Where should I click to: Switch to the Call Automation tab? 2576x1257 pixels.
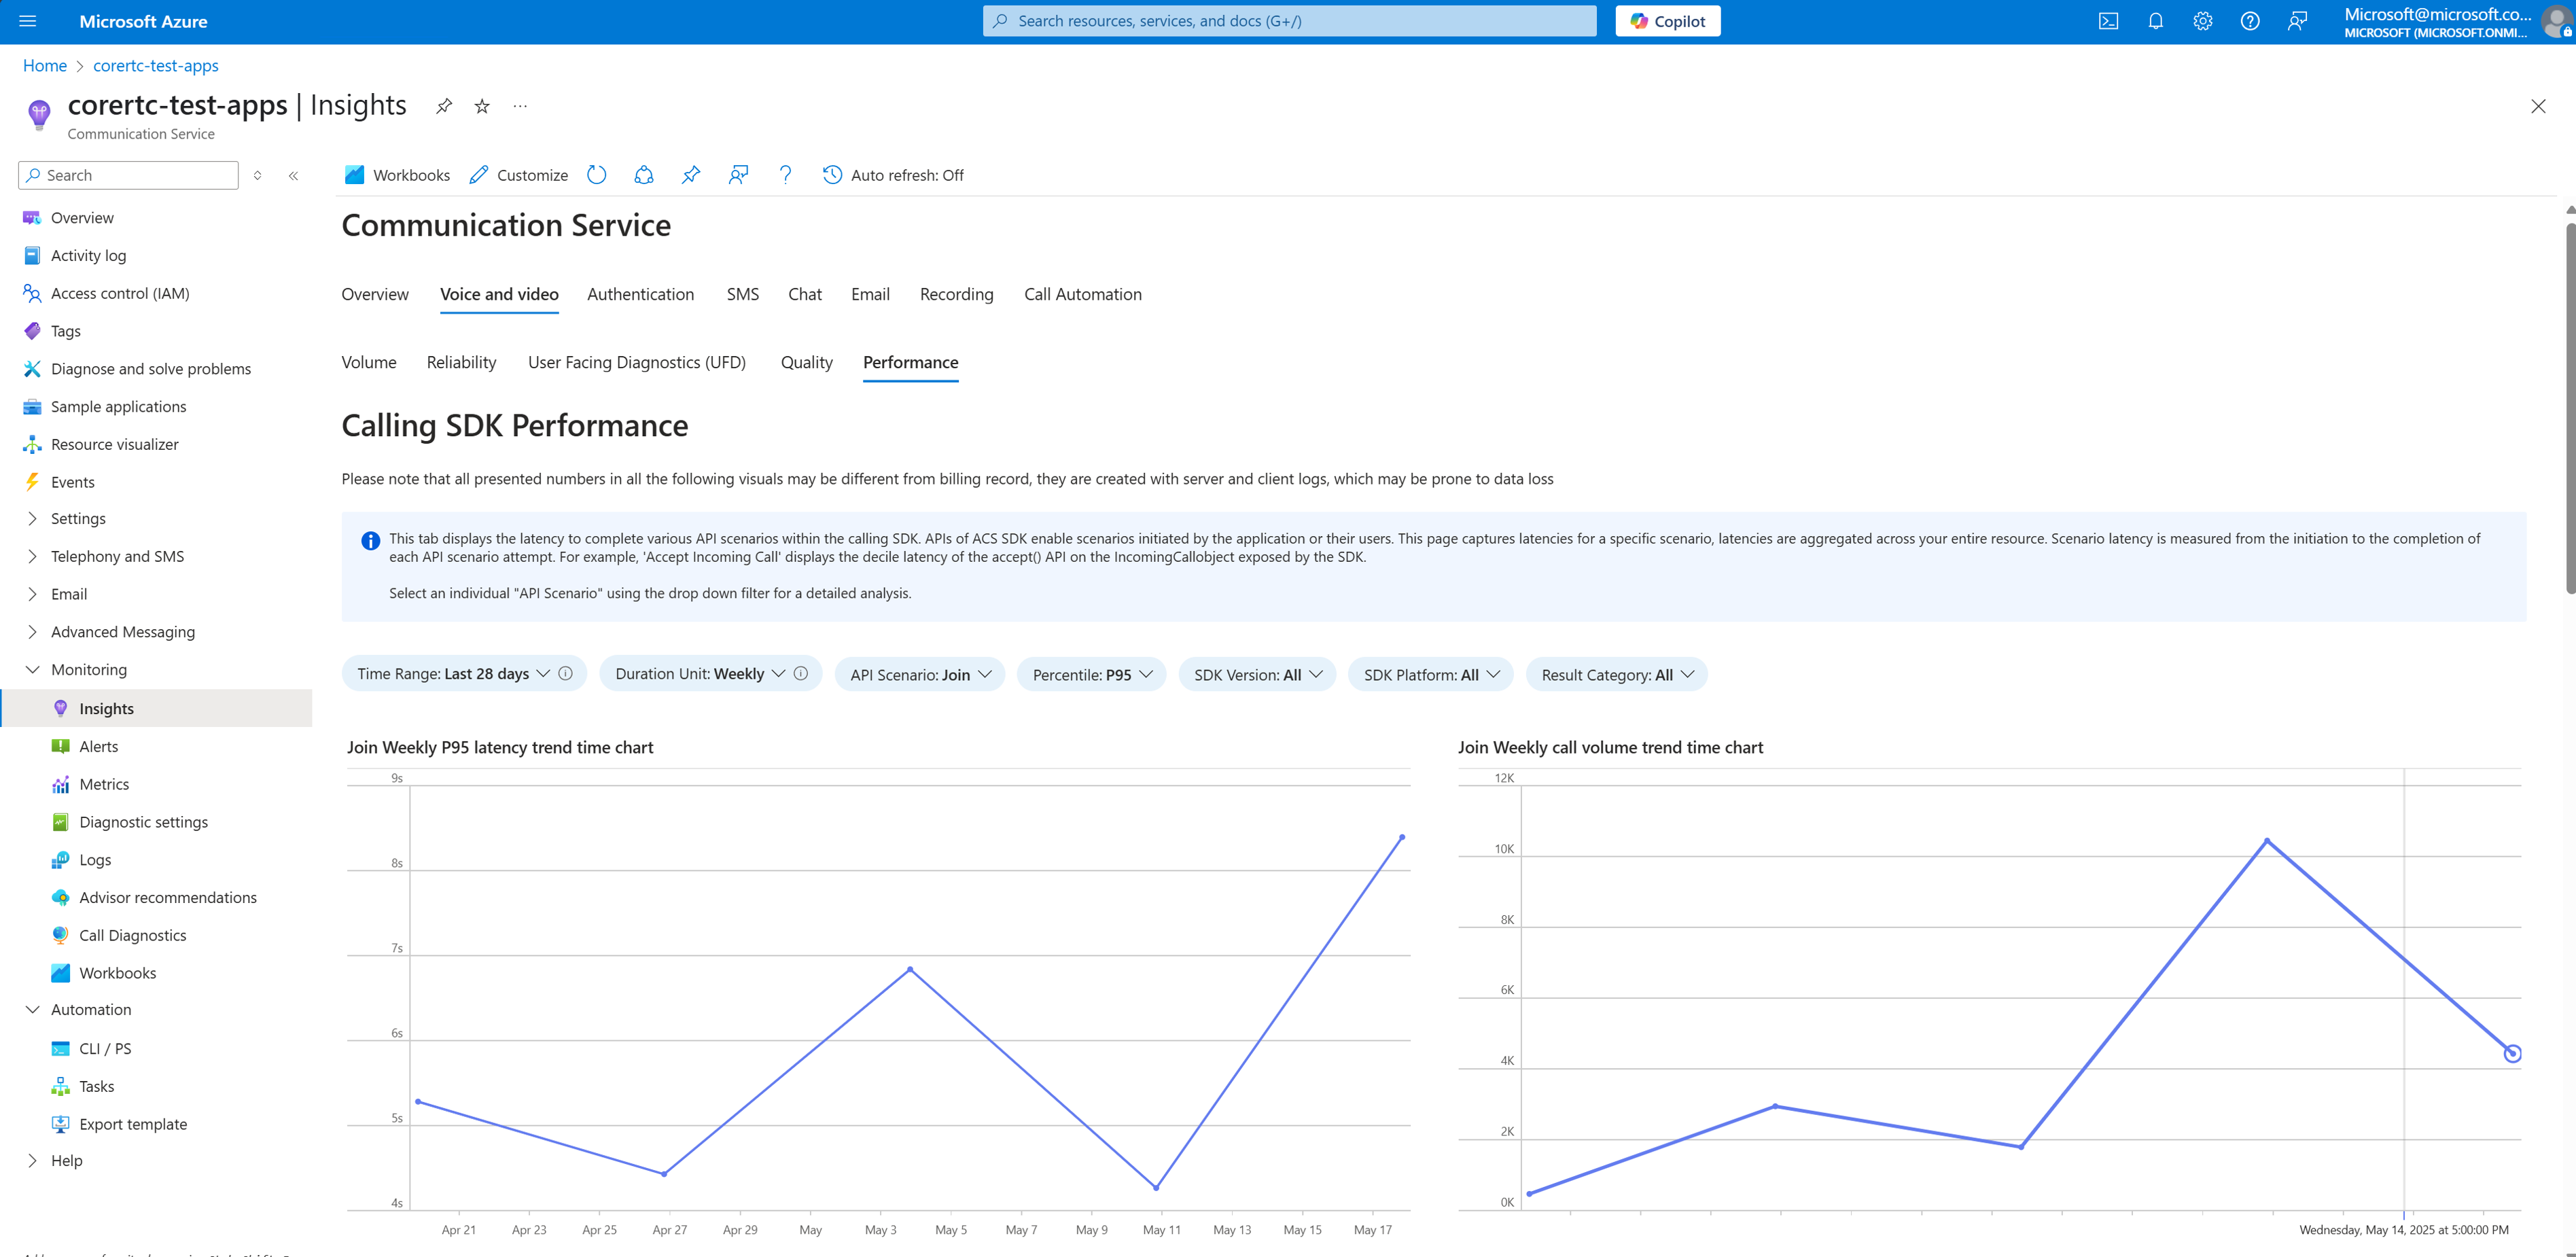1083,294
